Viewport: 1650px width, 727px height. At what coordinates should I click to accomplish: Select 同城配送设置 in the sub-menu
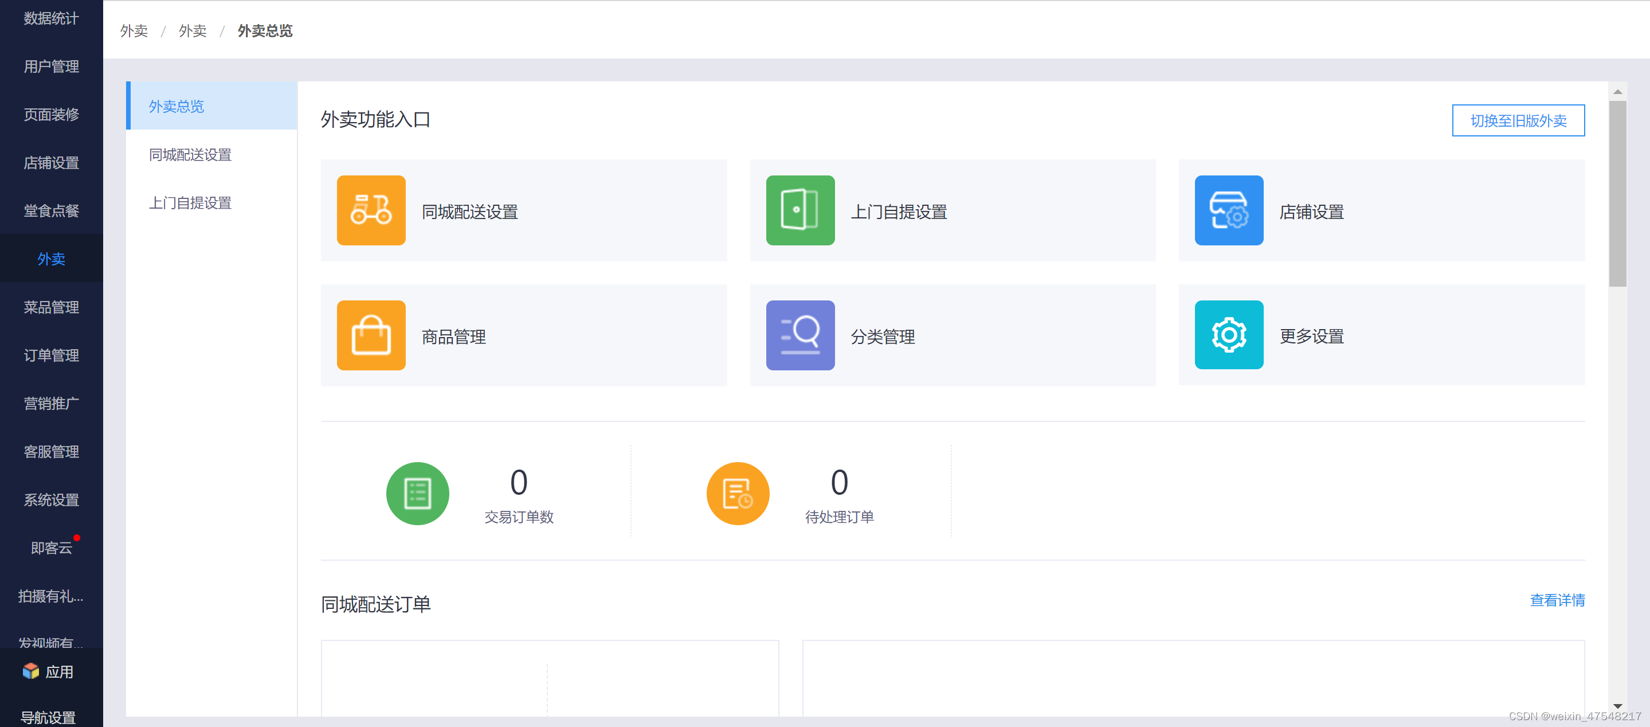190,154
